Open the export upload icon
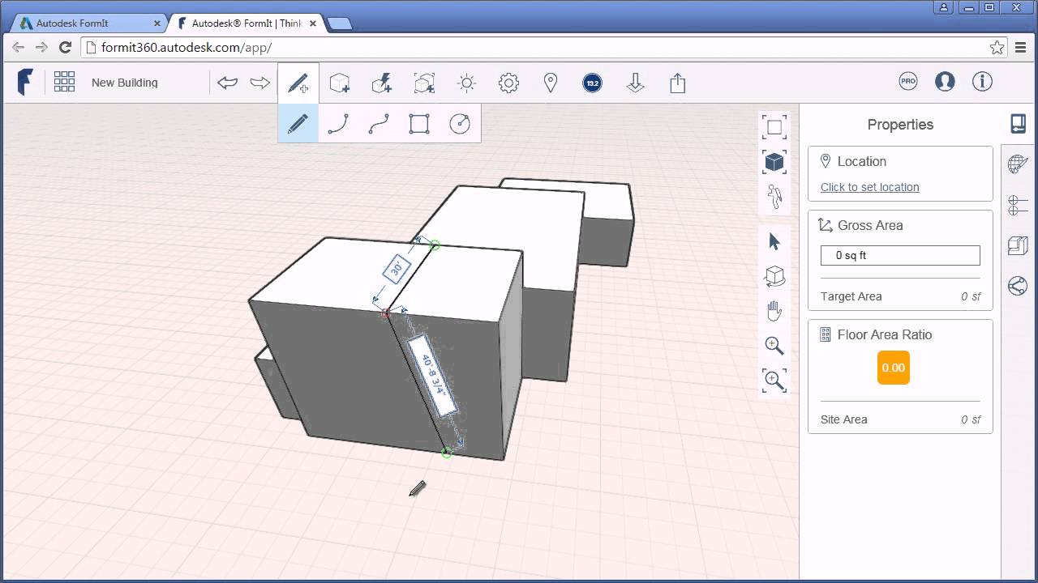Screen dimensions: 1038x583 (x=678, y=83)
